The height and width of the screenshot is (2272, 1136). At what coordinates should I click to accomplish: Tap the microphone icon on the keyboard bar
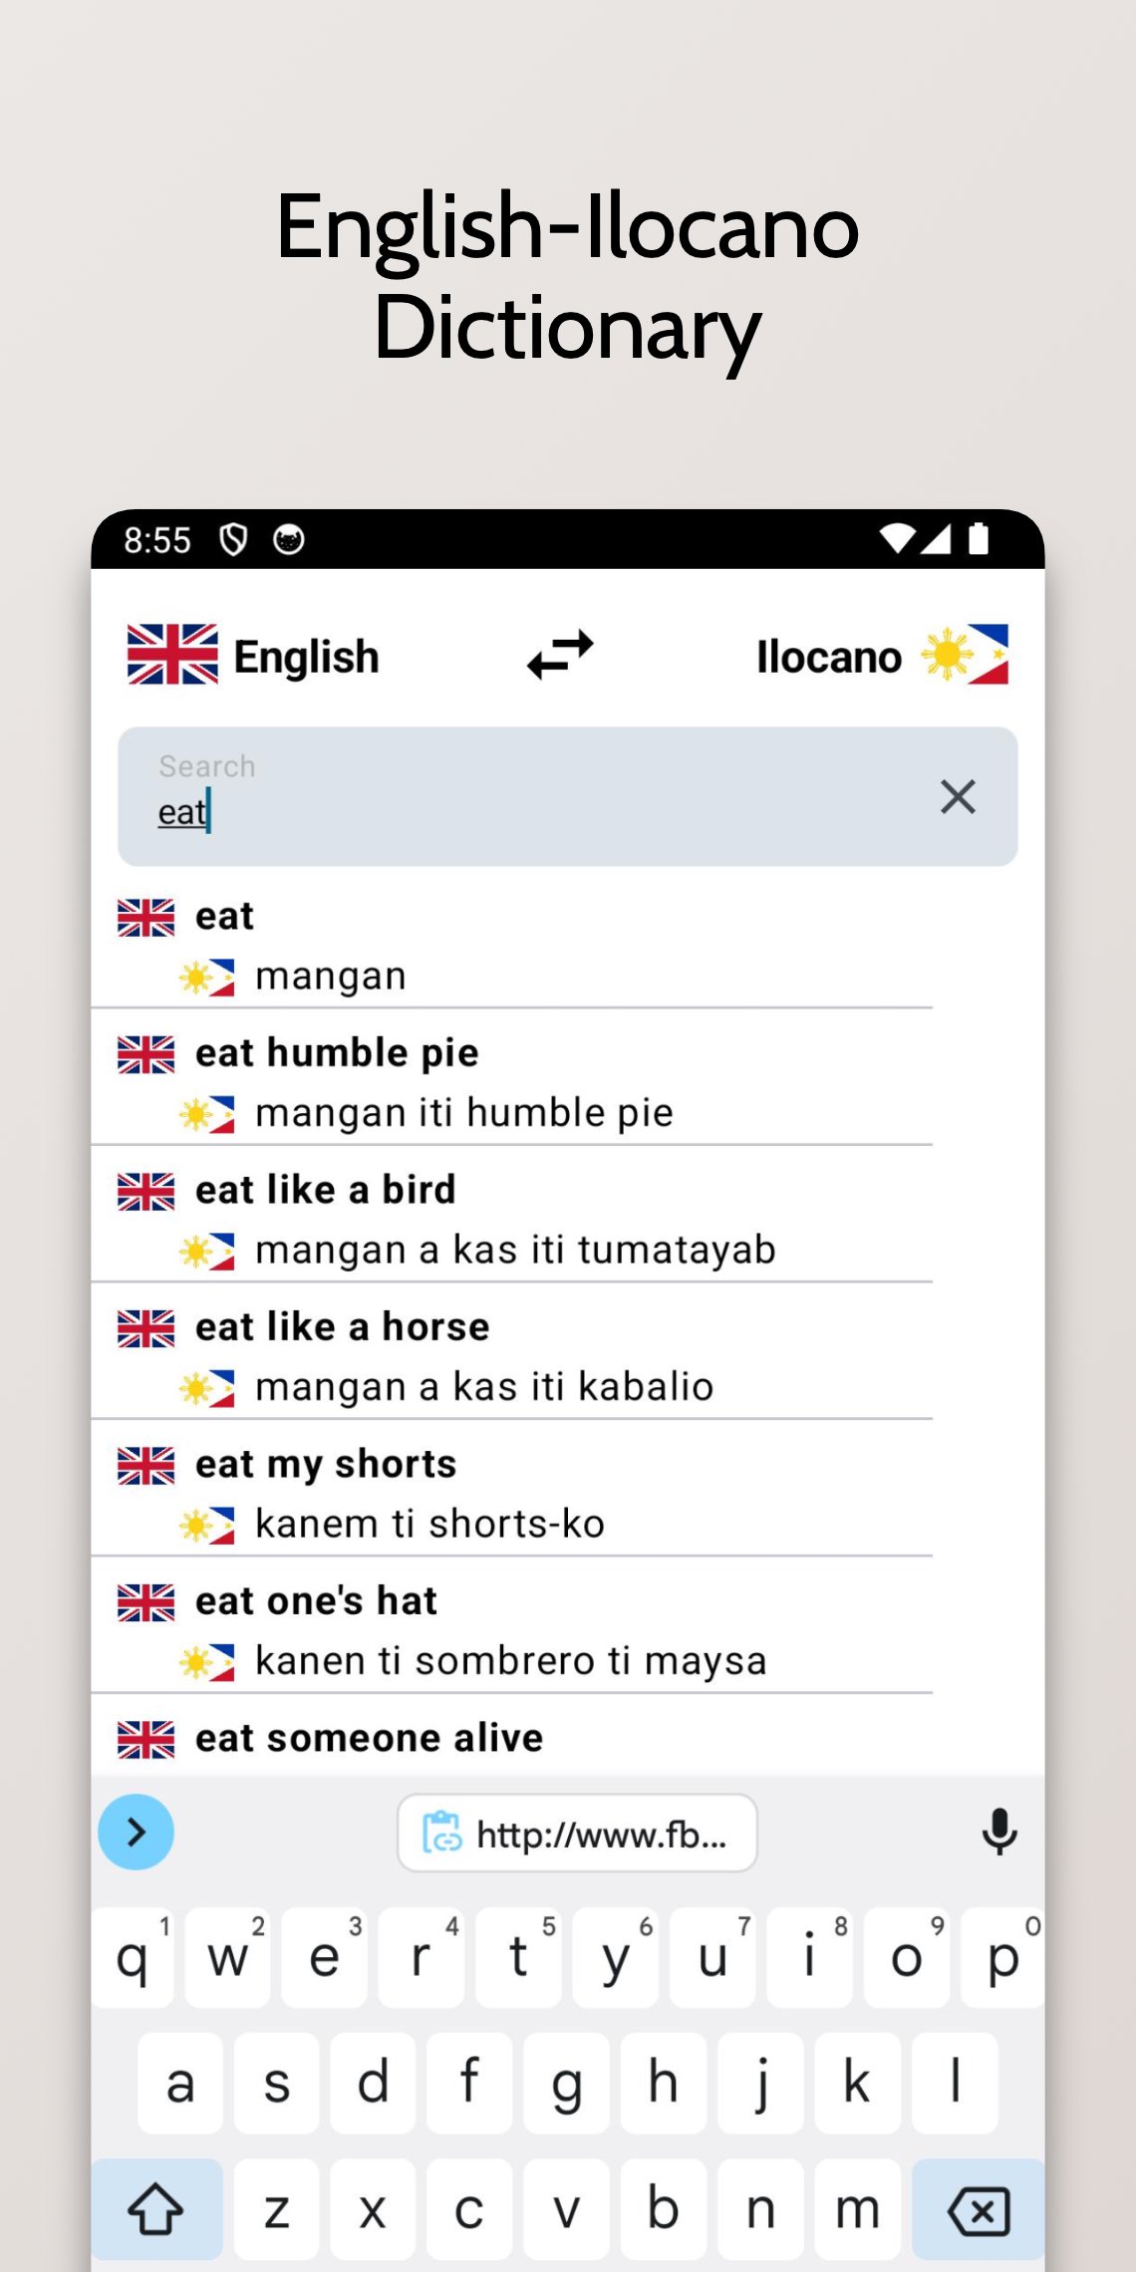(x=999, y=1834)
